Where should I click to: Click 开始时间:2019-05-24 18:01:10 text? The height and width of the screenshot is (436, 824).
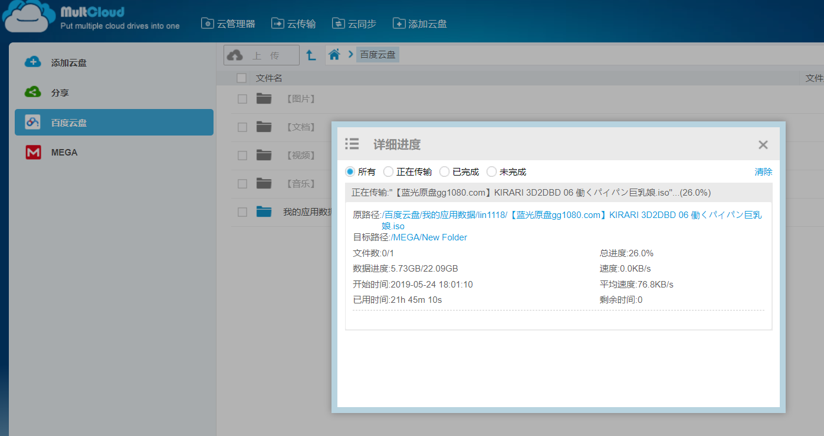click(x=413, y=285)
